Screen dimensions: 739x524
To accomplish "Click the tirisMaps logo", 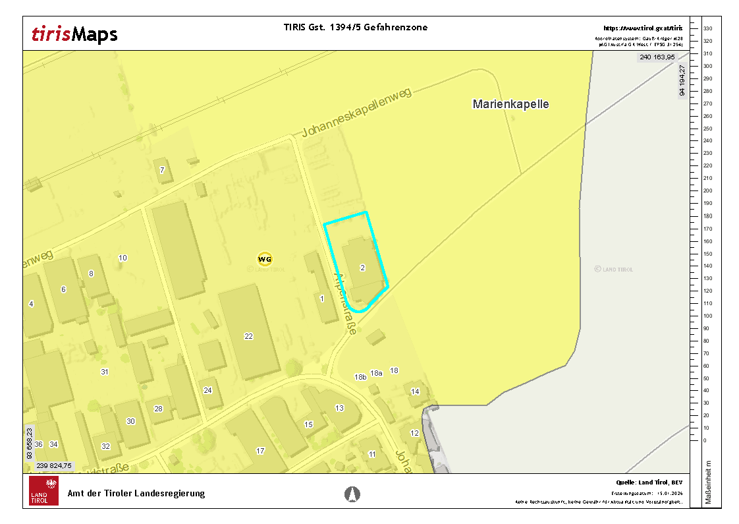I will point(74,34).
